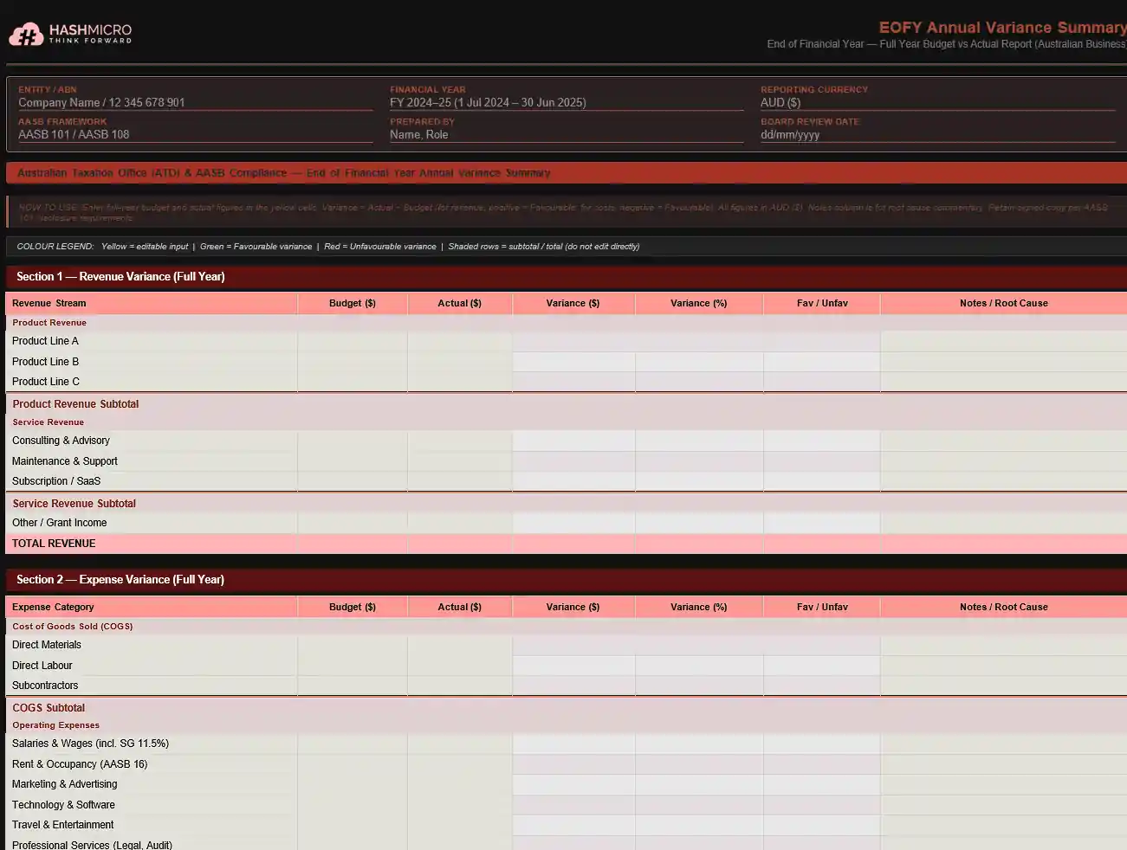The height and width of the screenshot is (850, 1127).
Task: Select the Actual cell for Marketing & Advertising
Action: coord(459,785)
